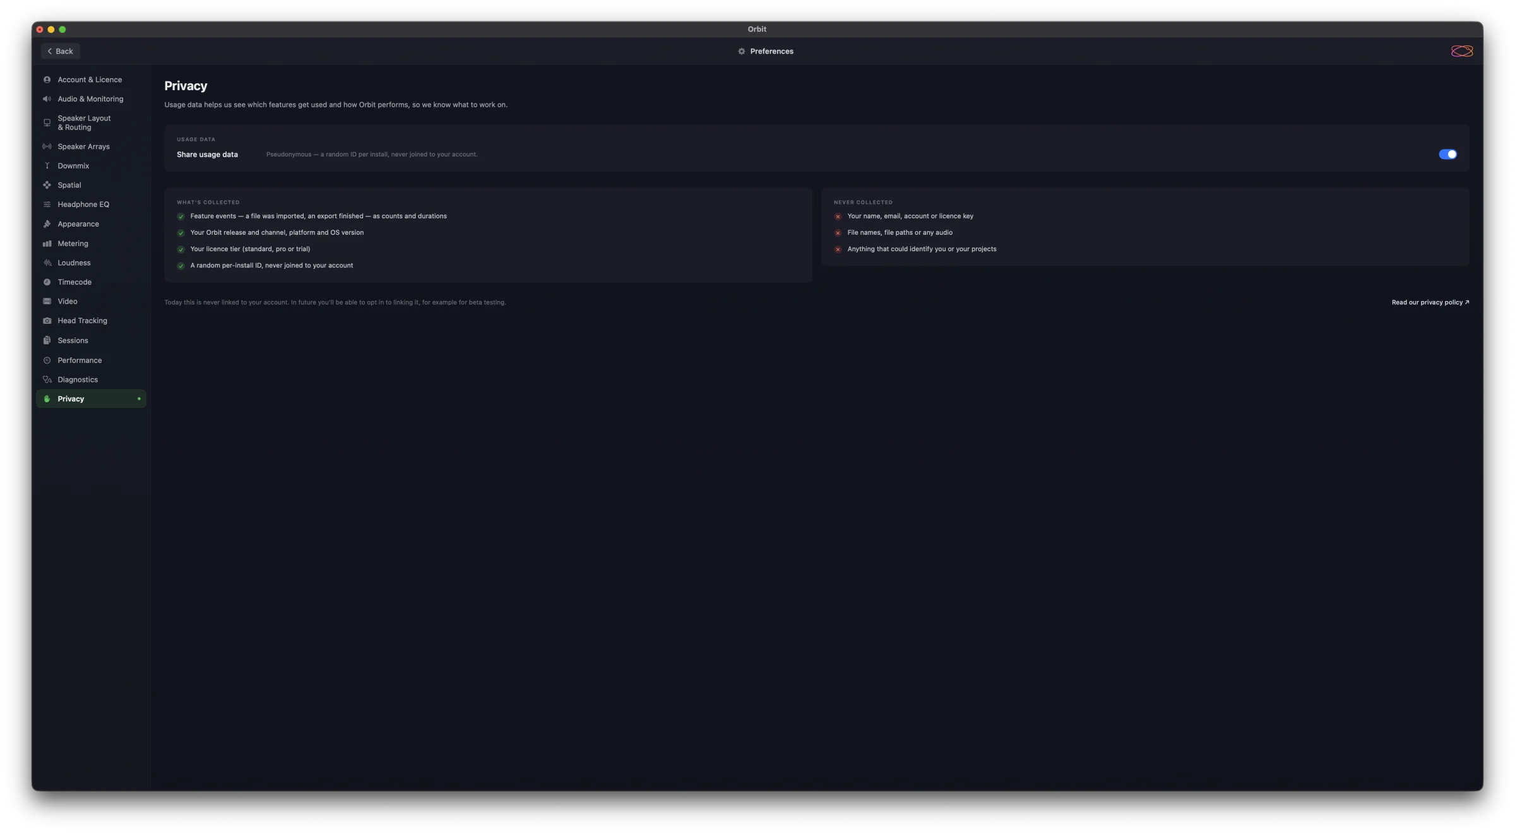Open the Read our privacy policy link

[1430, 302]
